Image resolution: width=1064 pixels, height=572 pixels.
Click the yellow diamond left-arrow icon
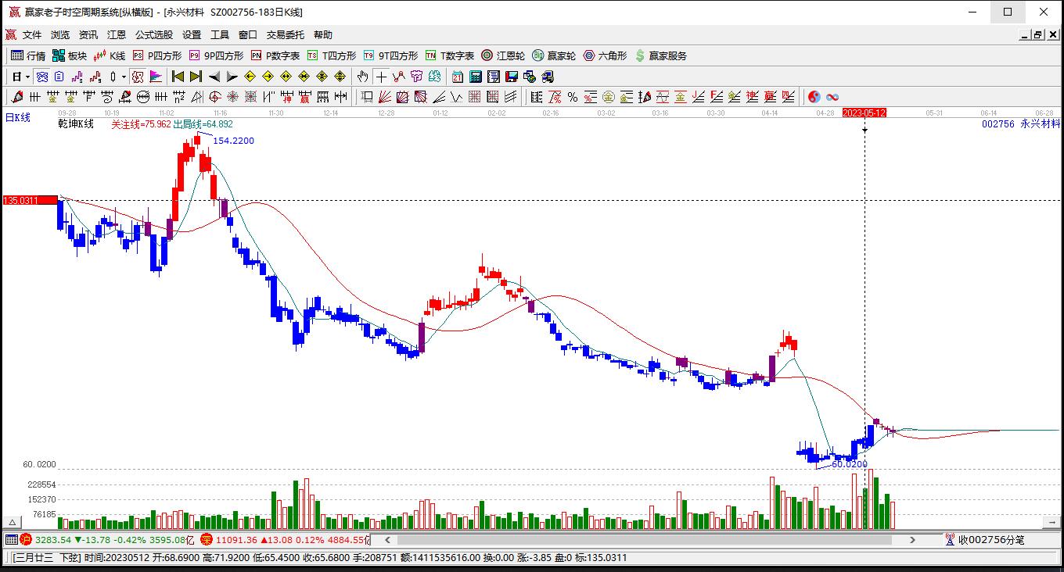click(x=250, y=77)
